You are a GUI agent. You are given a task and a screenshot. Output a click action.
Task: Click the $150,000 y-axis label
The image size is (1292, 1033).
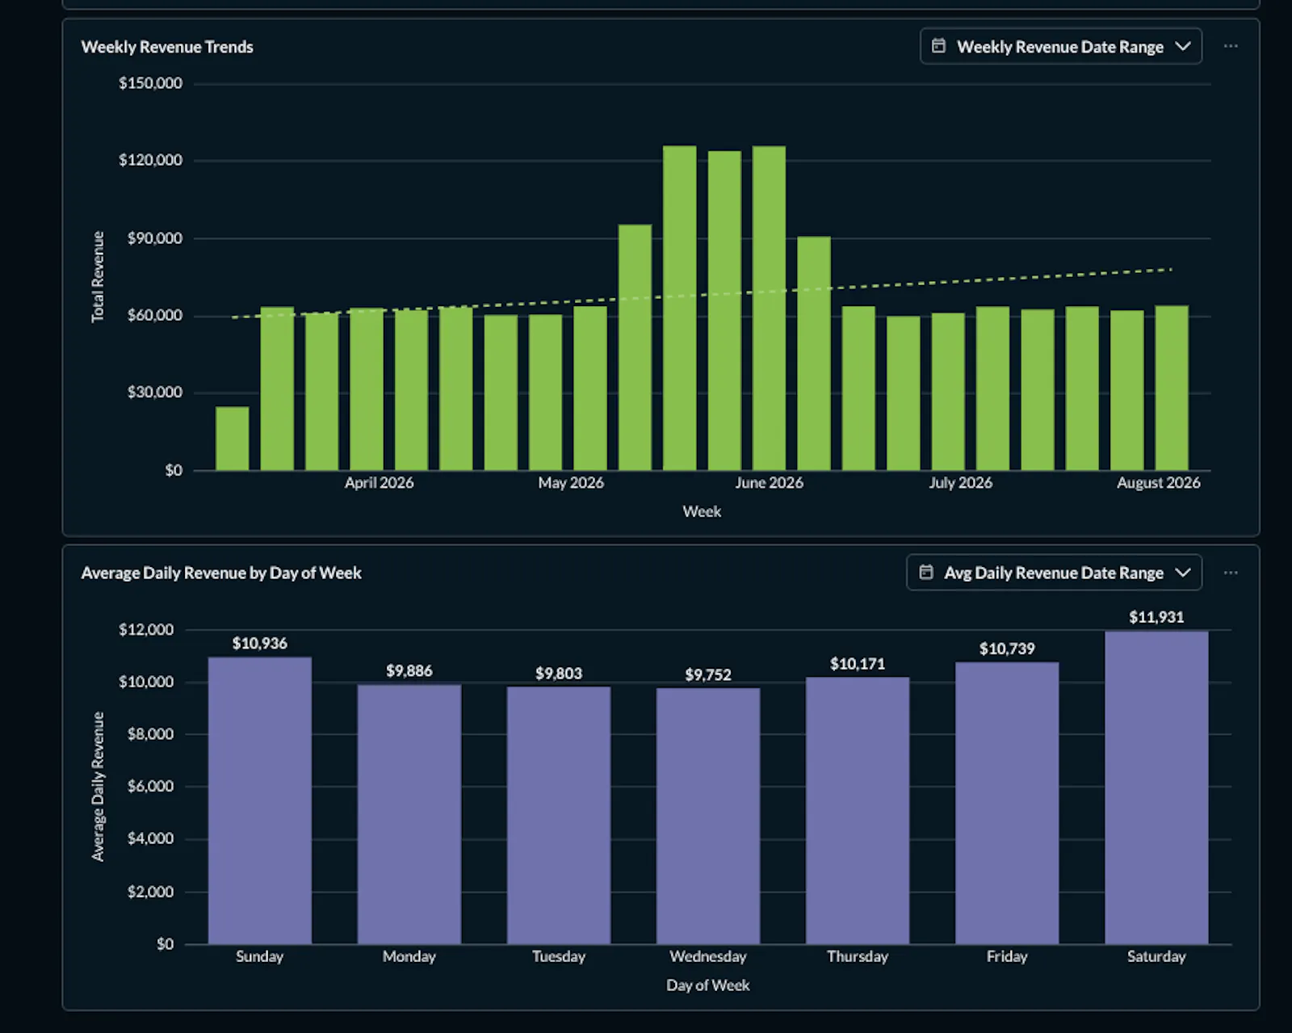tap(150, 83)
